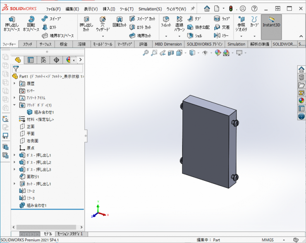Open the 挿入(I) menu

point(109,9)
